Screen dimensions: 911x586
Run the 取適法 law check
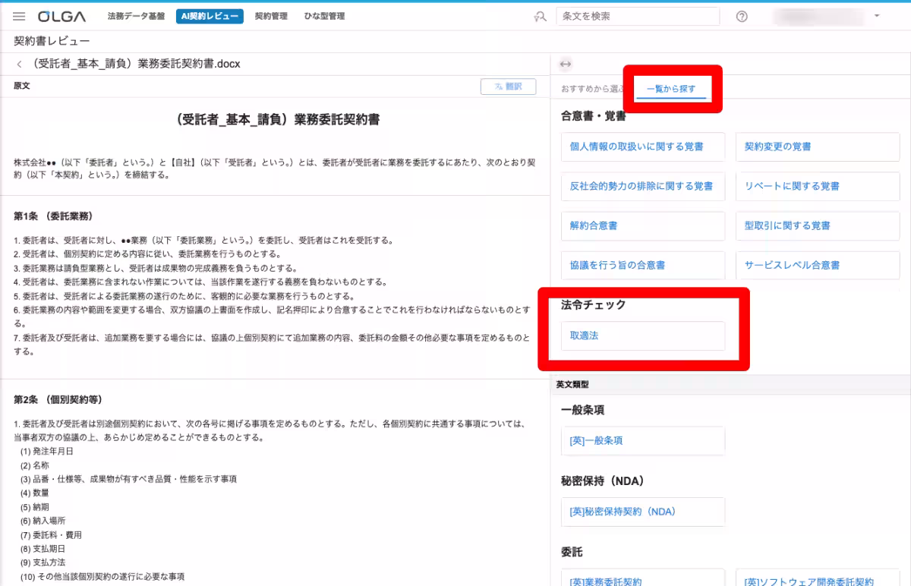coord(642,335)
